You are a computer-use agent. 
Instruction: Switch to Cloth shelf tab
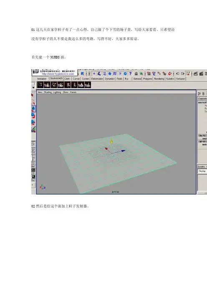[67, 79]
